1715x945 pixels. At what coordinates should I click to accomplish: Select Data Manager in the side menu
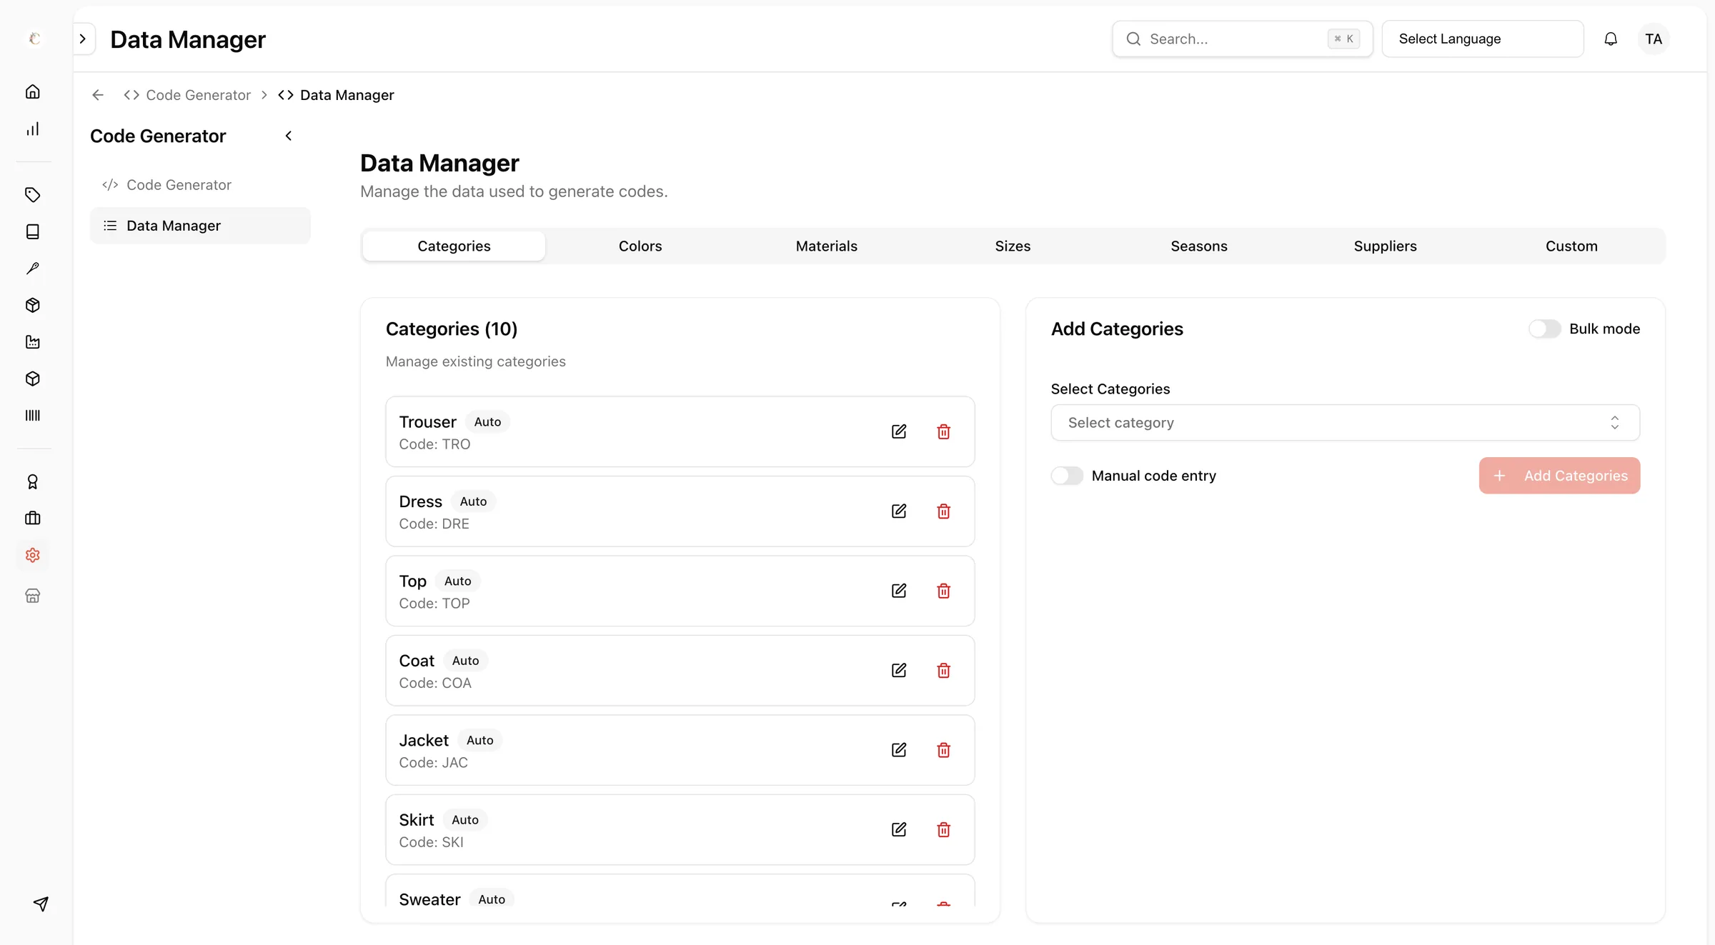[x=200, y=226]
